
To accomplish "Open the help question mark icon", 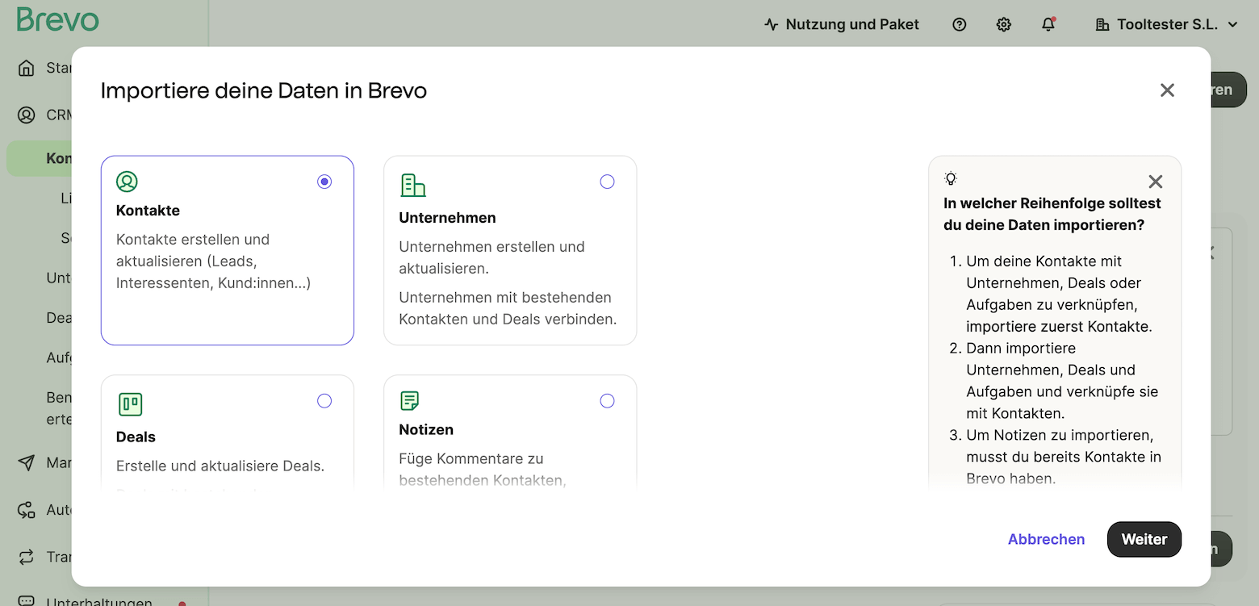I will coord(959,24).
